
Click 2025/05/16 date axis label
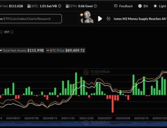click(x=141, y=118)
